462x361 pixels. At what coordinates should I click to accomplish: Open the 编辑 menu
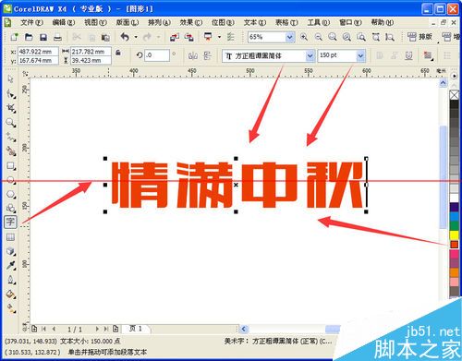click(64, 22)
